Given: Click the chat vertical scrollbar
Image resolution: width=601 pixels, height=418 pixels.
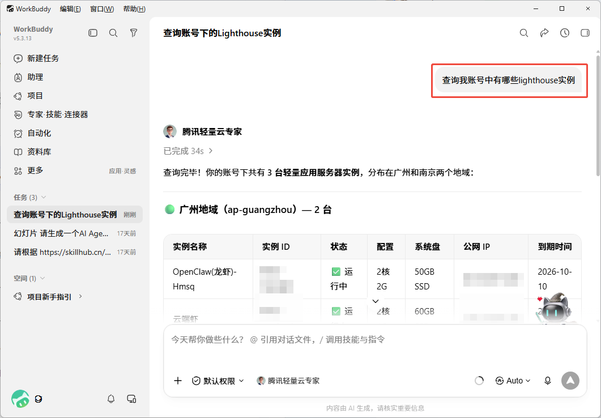Looking at the screenshot, I should coord(598,115).
